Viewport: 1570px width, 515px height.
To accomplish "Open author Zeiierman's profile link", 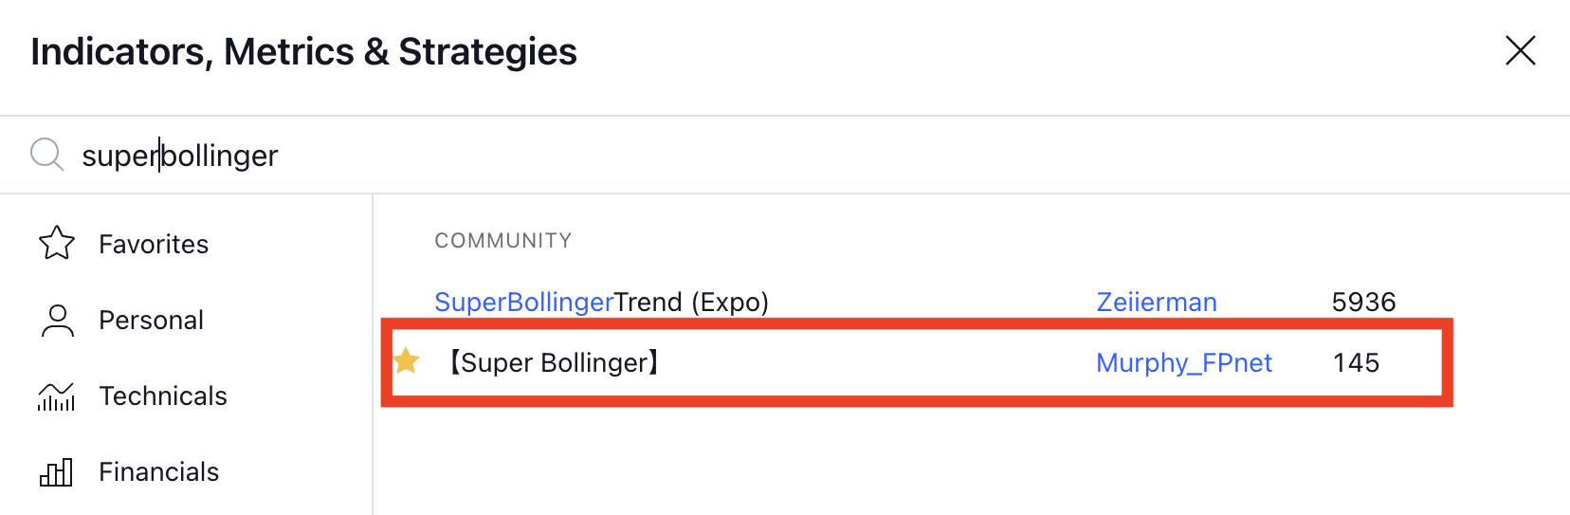I will pyautogui.click(x=1156, y=303).
